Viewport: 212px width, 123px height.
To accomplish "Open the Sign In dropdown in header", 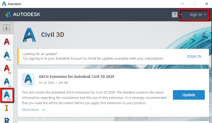I will [198, 15].
